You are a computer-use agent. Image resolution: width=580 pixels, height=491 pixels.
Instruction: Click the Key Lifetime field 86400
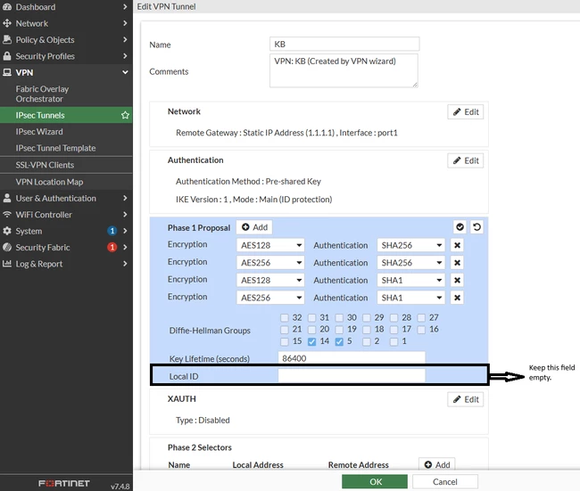point(352,358)
